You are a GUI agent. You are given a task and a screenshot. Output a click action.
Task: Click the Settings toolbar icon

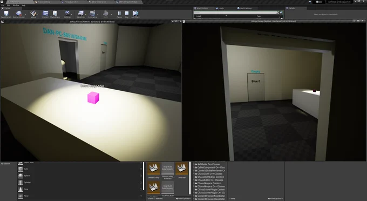67,14
